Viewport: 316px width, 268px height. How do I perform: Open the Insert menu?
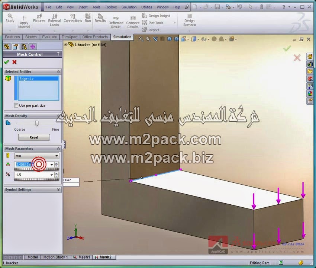click(83, 7)
